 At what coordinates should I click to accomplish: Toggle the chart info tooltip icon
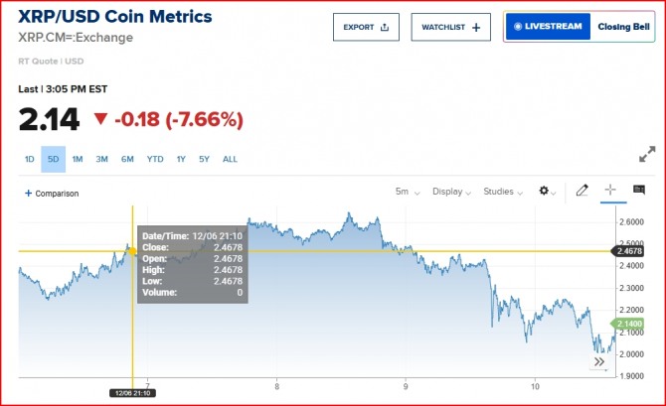click(638, 190)
